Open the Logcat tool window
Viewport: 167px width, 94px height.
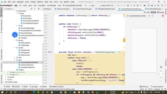coord(34,87)
